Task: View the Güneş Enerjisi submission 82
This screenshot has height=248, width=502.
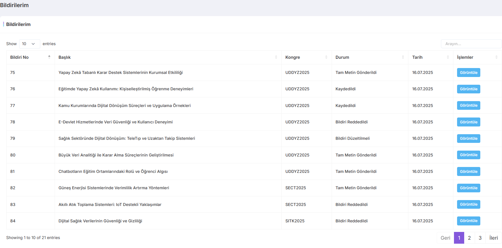Action: tap(468, 188)
